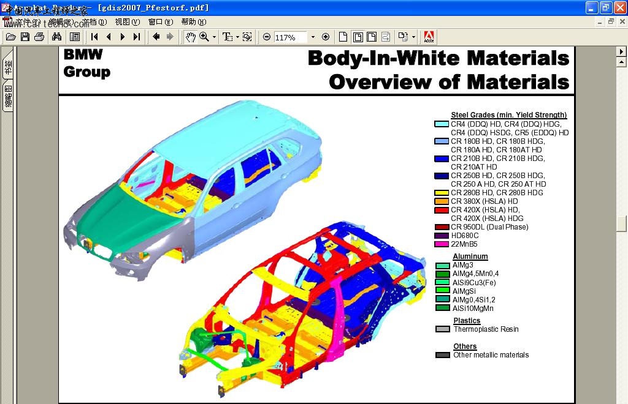Click the purple HD680C legend swatch
The height and width of the screenshot is (404, 628).
[442, 236]
